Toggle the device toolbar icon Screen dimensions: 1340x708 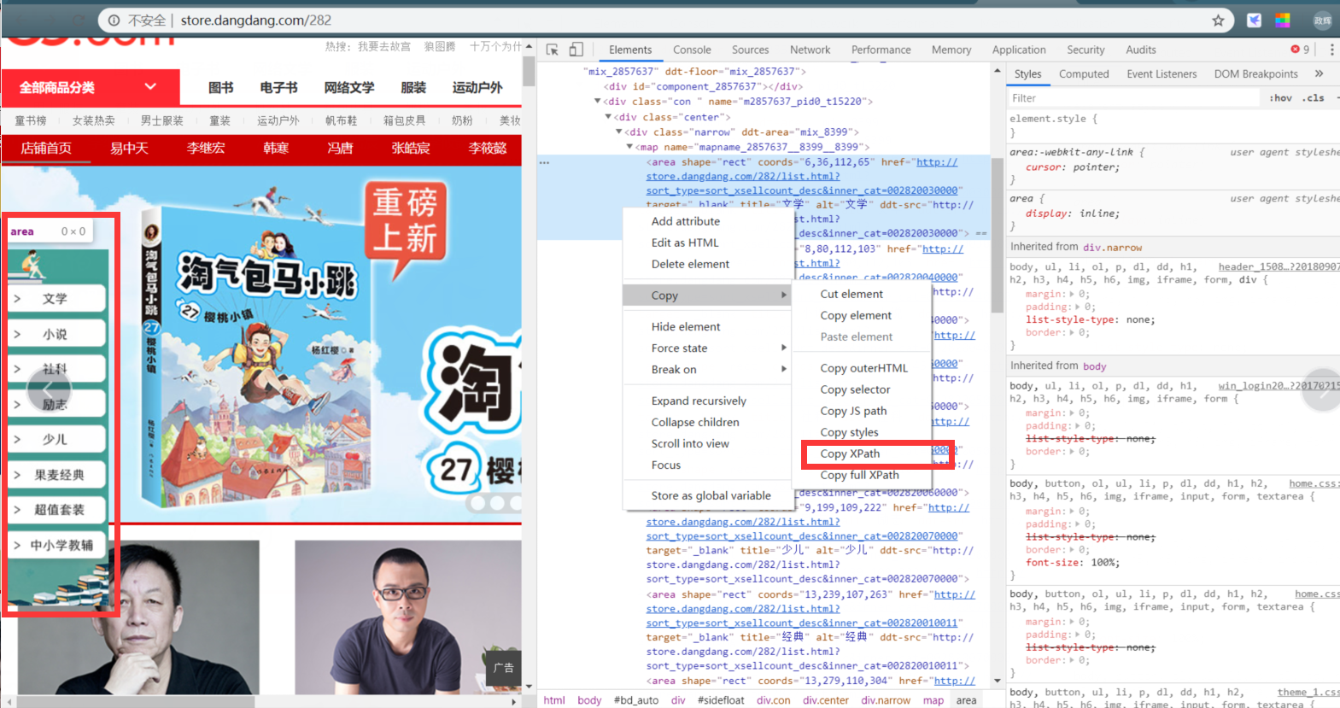(576, 50)
